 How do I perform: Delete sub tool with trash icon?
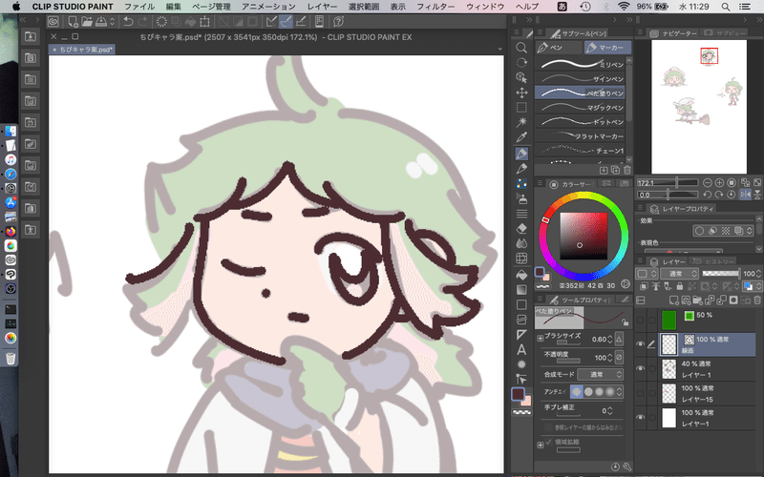click(x=627, y=170)
